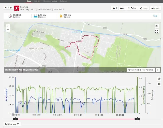Screen dimensions: 163x128
Task: Expand the map to fullscreen
Action: click(157, 31)
